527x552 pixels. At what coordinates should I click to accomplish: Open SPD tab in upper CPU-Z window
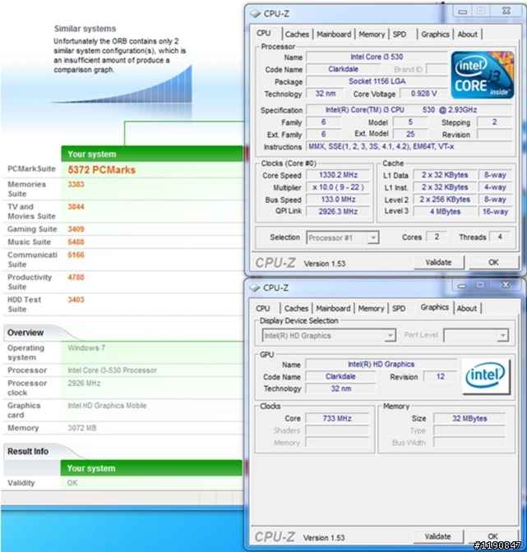[400, 34]
